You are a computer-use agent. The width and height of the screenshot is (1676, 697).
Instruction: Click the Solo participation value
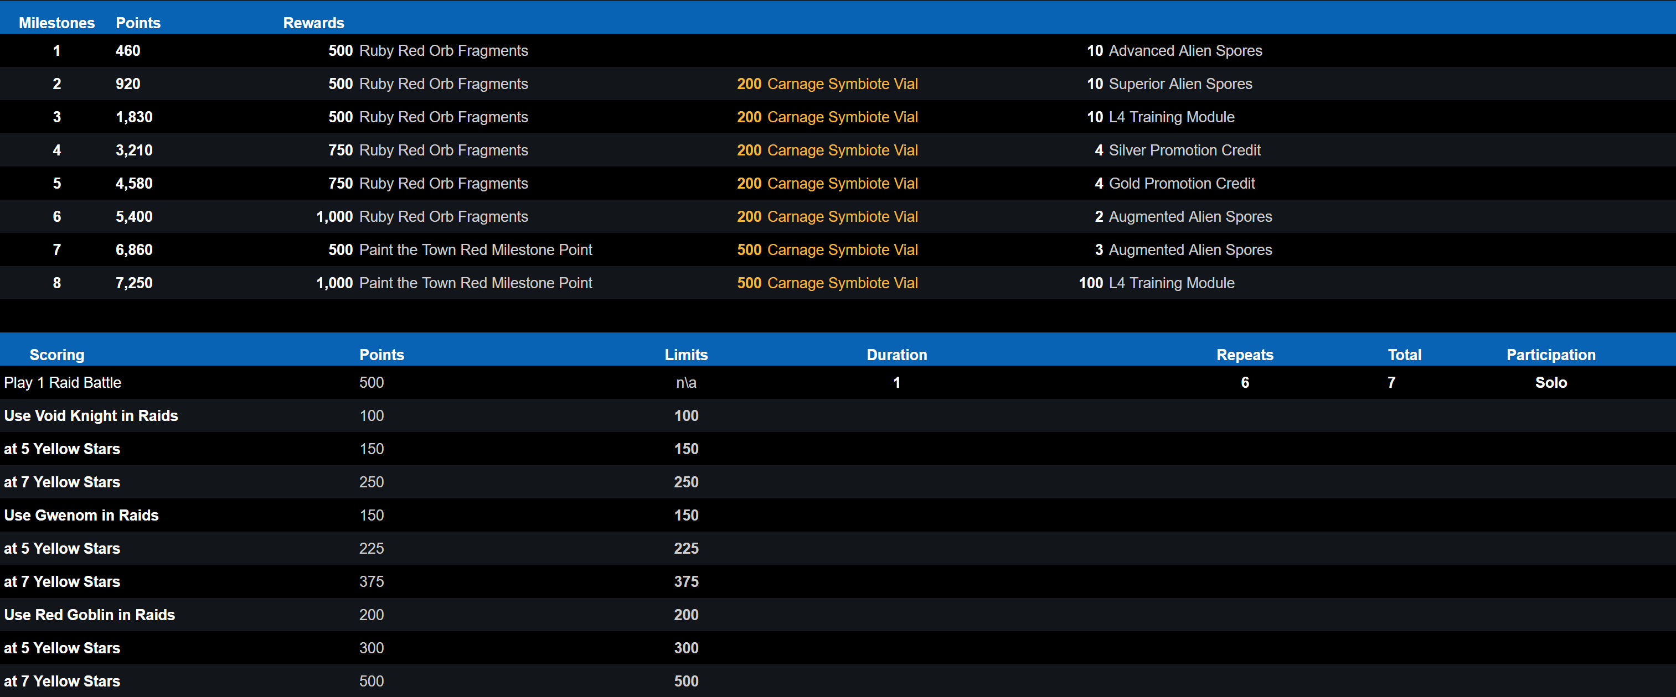[x=1550, y=382]
